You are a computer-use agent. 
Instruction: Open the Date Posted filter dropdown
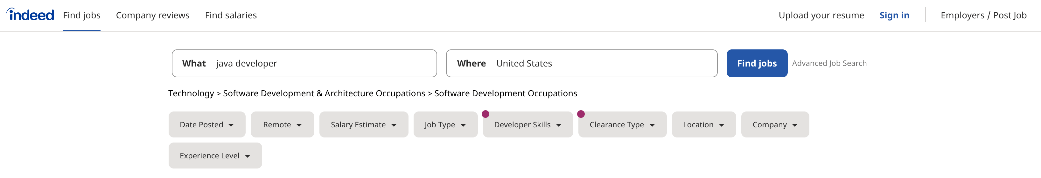207,125
